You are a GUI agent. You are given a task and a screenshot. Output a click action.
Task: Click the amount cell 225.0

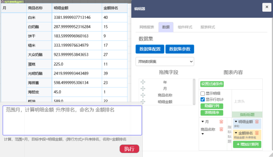tap(77, 64)
